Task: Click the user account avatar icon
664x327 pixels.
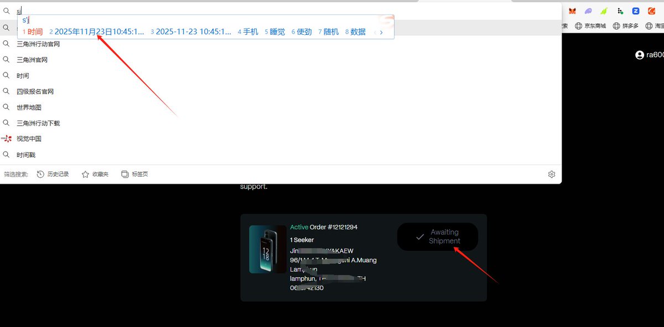Action: [x=640, y=55]
